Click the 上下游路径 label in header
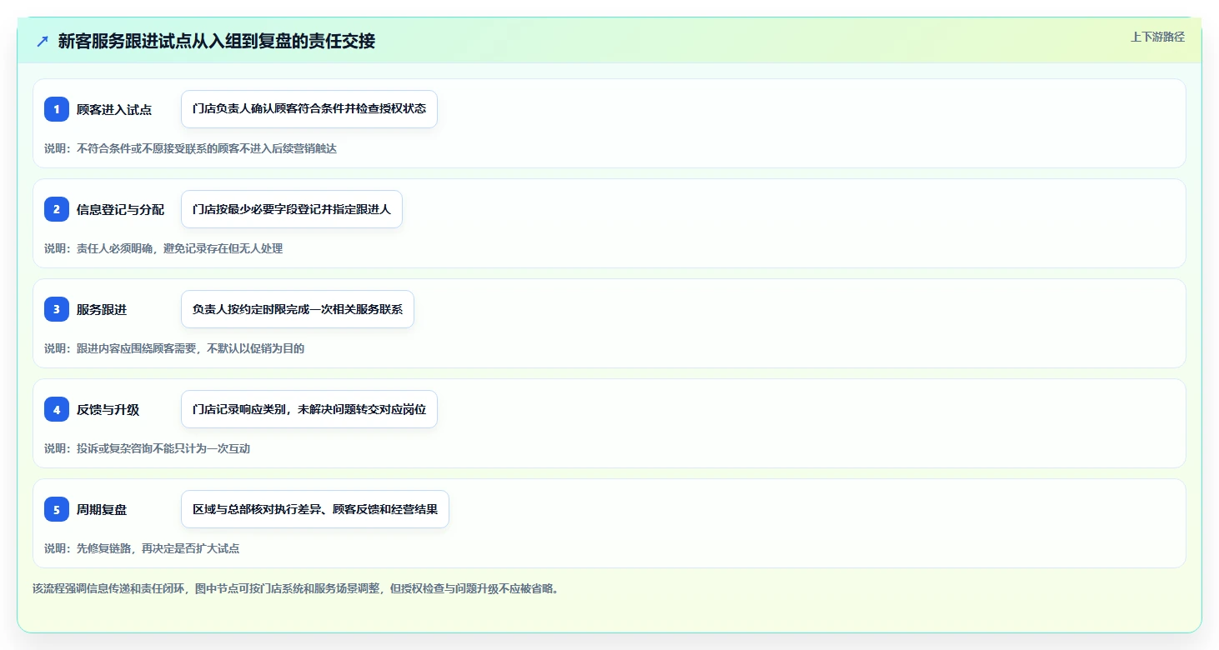 [1157, 37]
